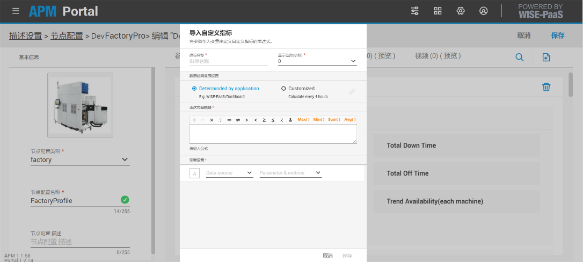Open the decimal places dropdown showing 0
Viewport: 583px width, 262px height.
point(317,61)
